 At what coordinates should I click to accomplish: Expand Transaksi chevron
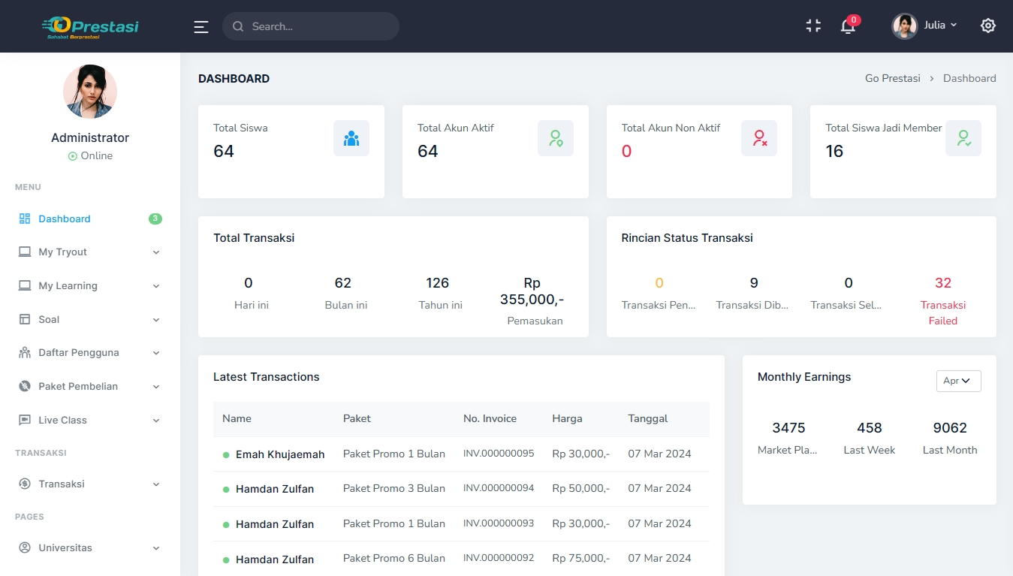tap(156, 484)
